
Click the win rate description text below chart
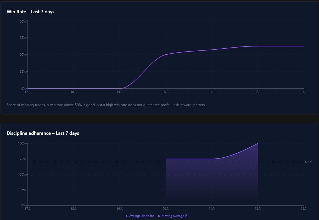point(106,105)
